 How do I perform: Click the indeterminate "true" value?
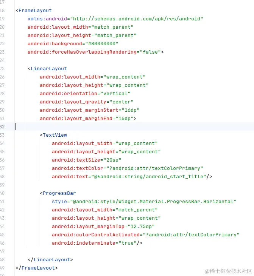click(128, 243)
